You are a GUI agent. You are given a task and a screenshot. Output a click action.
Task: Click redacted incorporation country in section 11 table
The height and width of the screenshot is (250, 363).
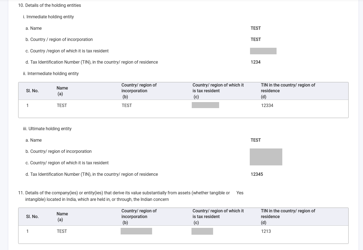point(136,231)
